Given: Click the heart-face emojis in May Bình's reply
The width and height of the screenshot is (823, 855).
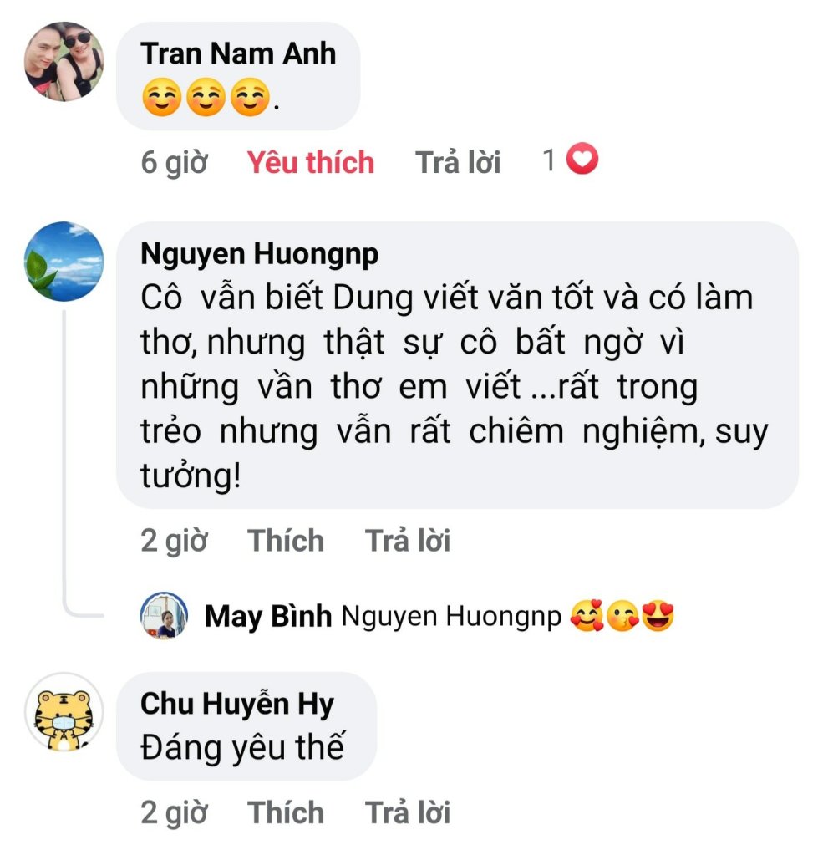Looking at the screenshot, I should click(x=622, y=617).
